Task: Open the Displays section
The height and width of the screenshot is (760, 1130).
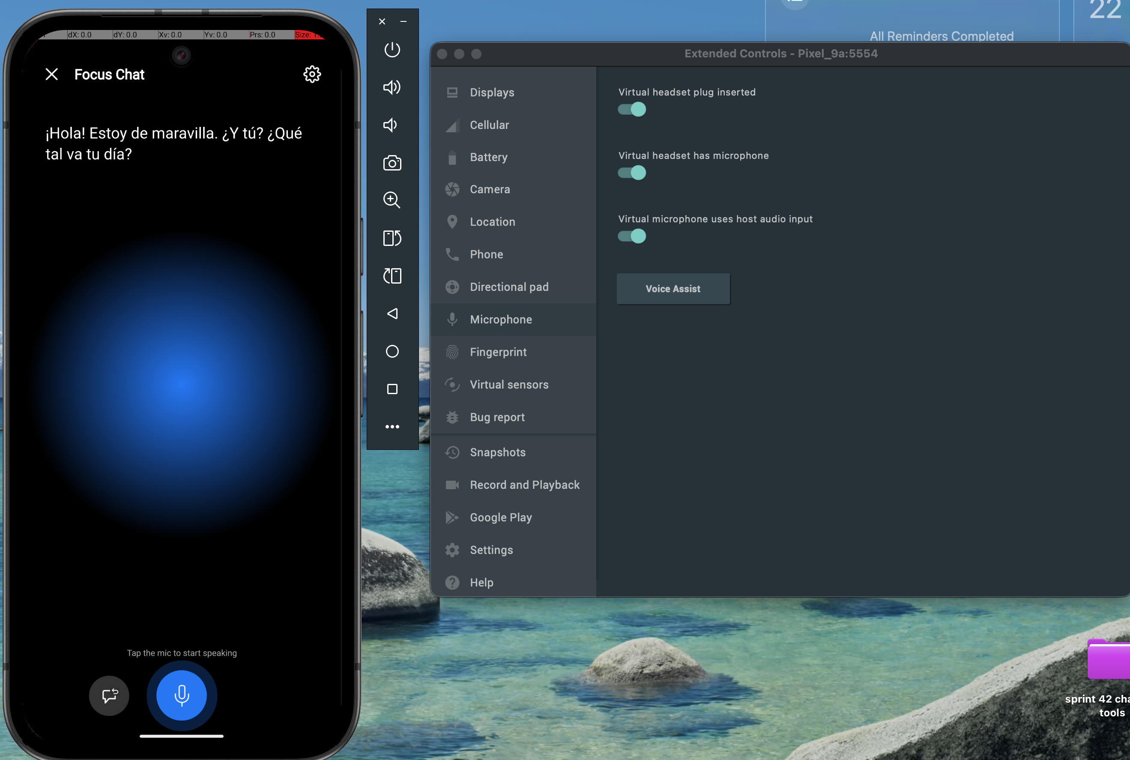Action: click(x=513, y=92)
